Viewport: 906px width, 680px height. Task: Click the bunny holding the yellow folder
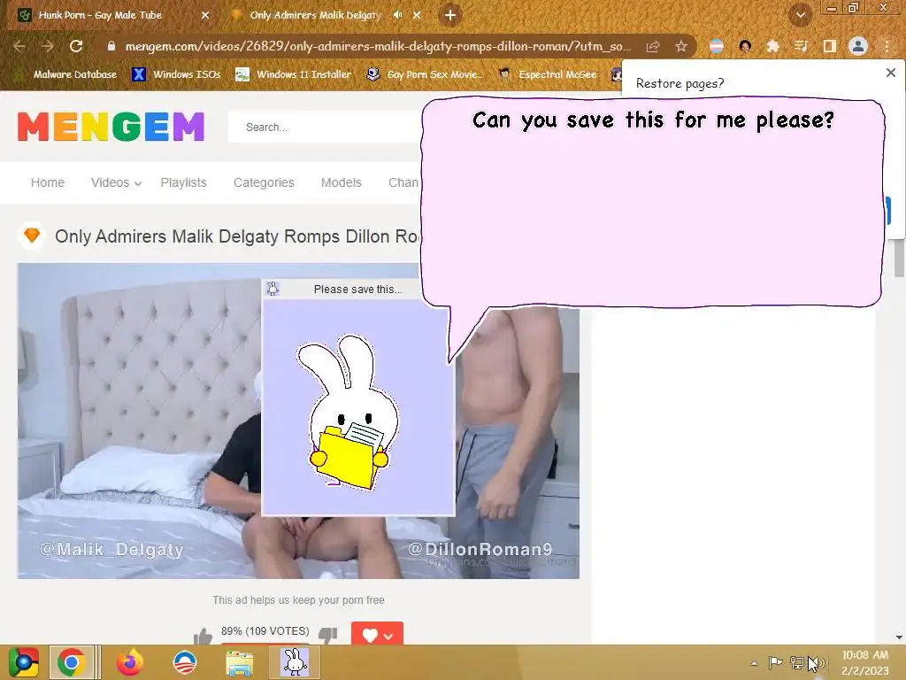pos(349,412)
